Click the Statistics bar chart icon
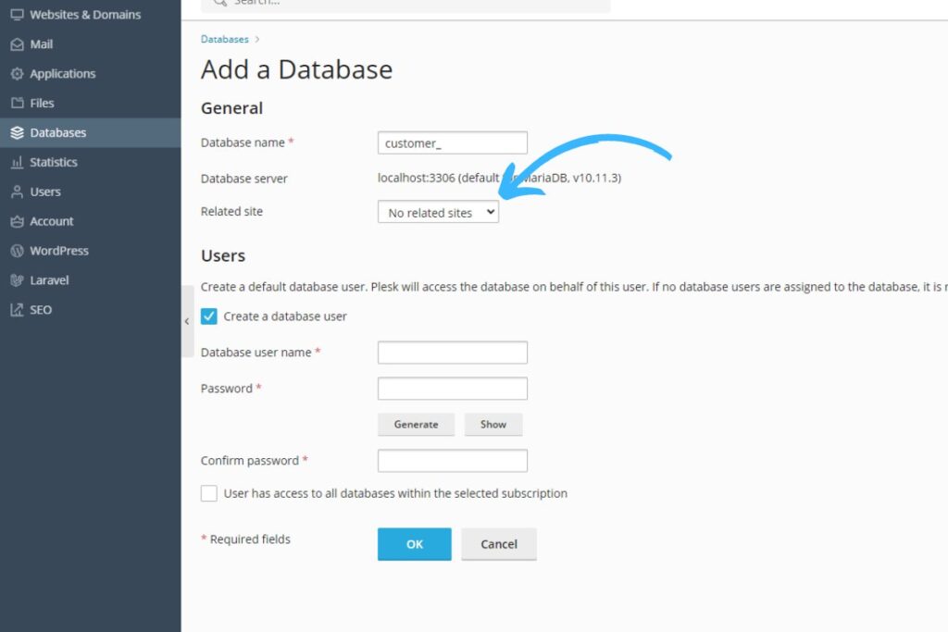Screen dimensions: 948x632 click(x=17, y=162)
